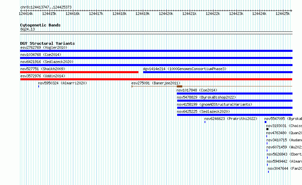
Task: Open nsv6425225 (Sedlazeck2020) label
Action: [x=203, y=111]
